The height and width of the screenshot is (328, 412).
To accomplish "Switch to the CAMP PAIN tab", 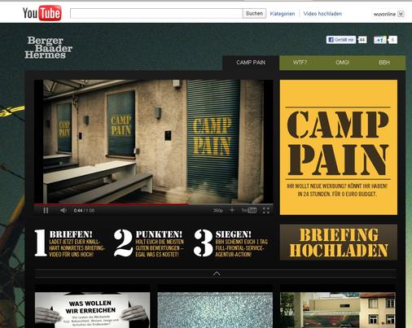I will [x=251, y=63].
